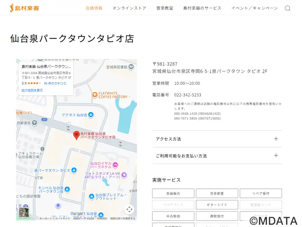Click the 楽器販売 service button
Screen dimensions: 302x227
point(173,193)
